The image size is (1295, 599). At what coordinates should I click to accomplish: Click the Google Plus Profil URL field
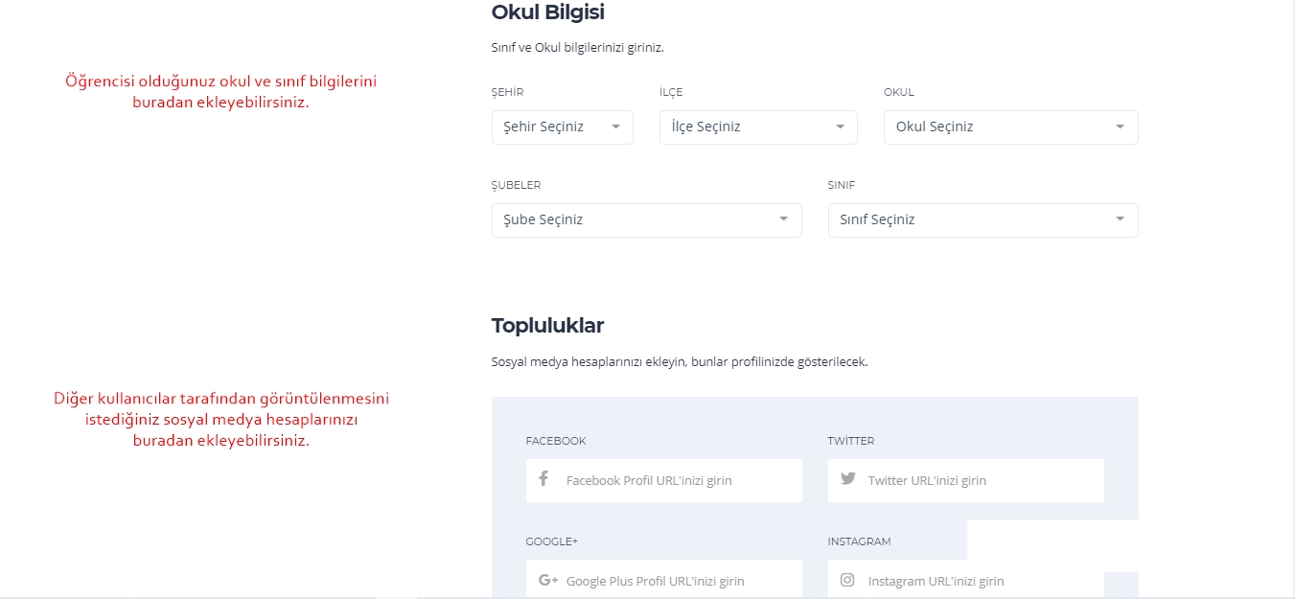pos(664,580)
